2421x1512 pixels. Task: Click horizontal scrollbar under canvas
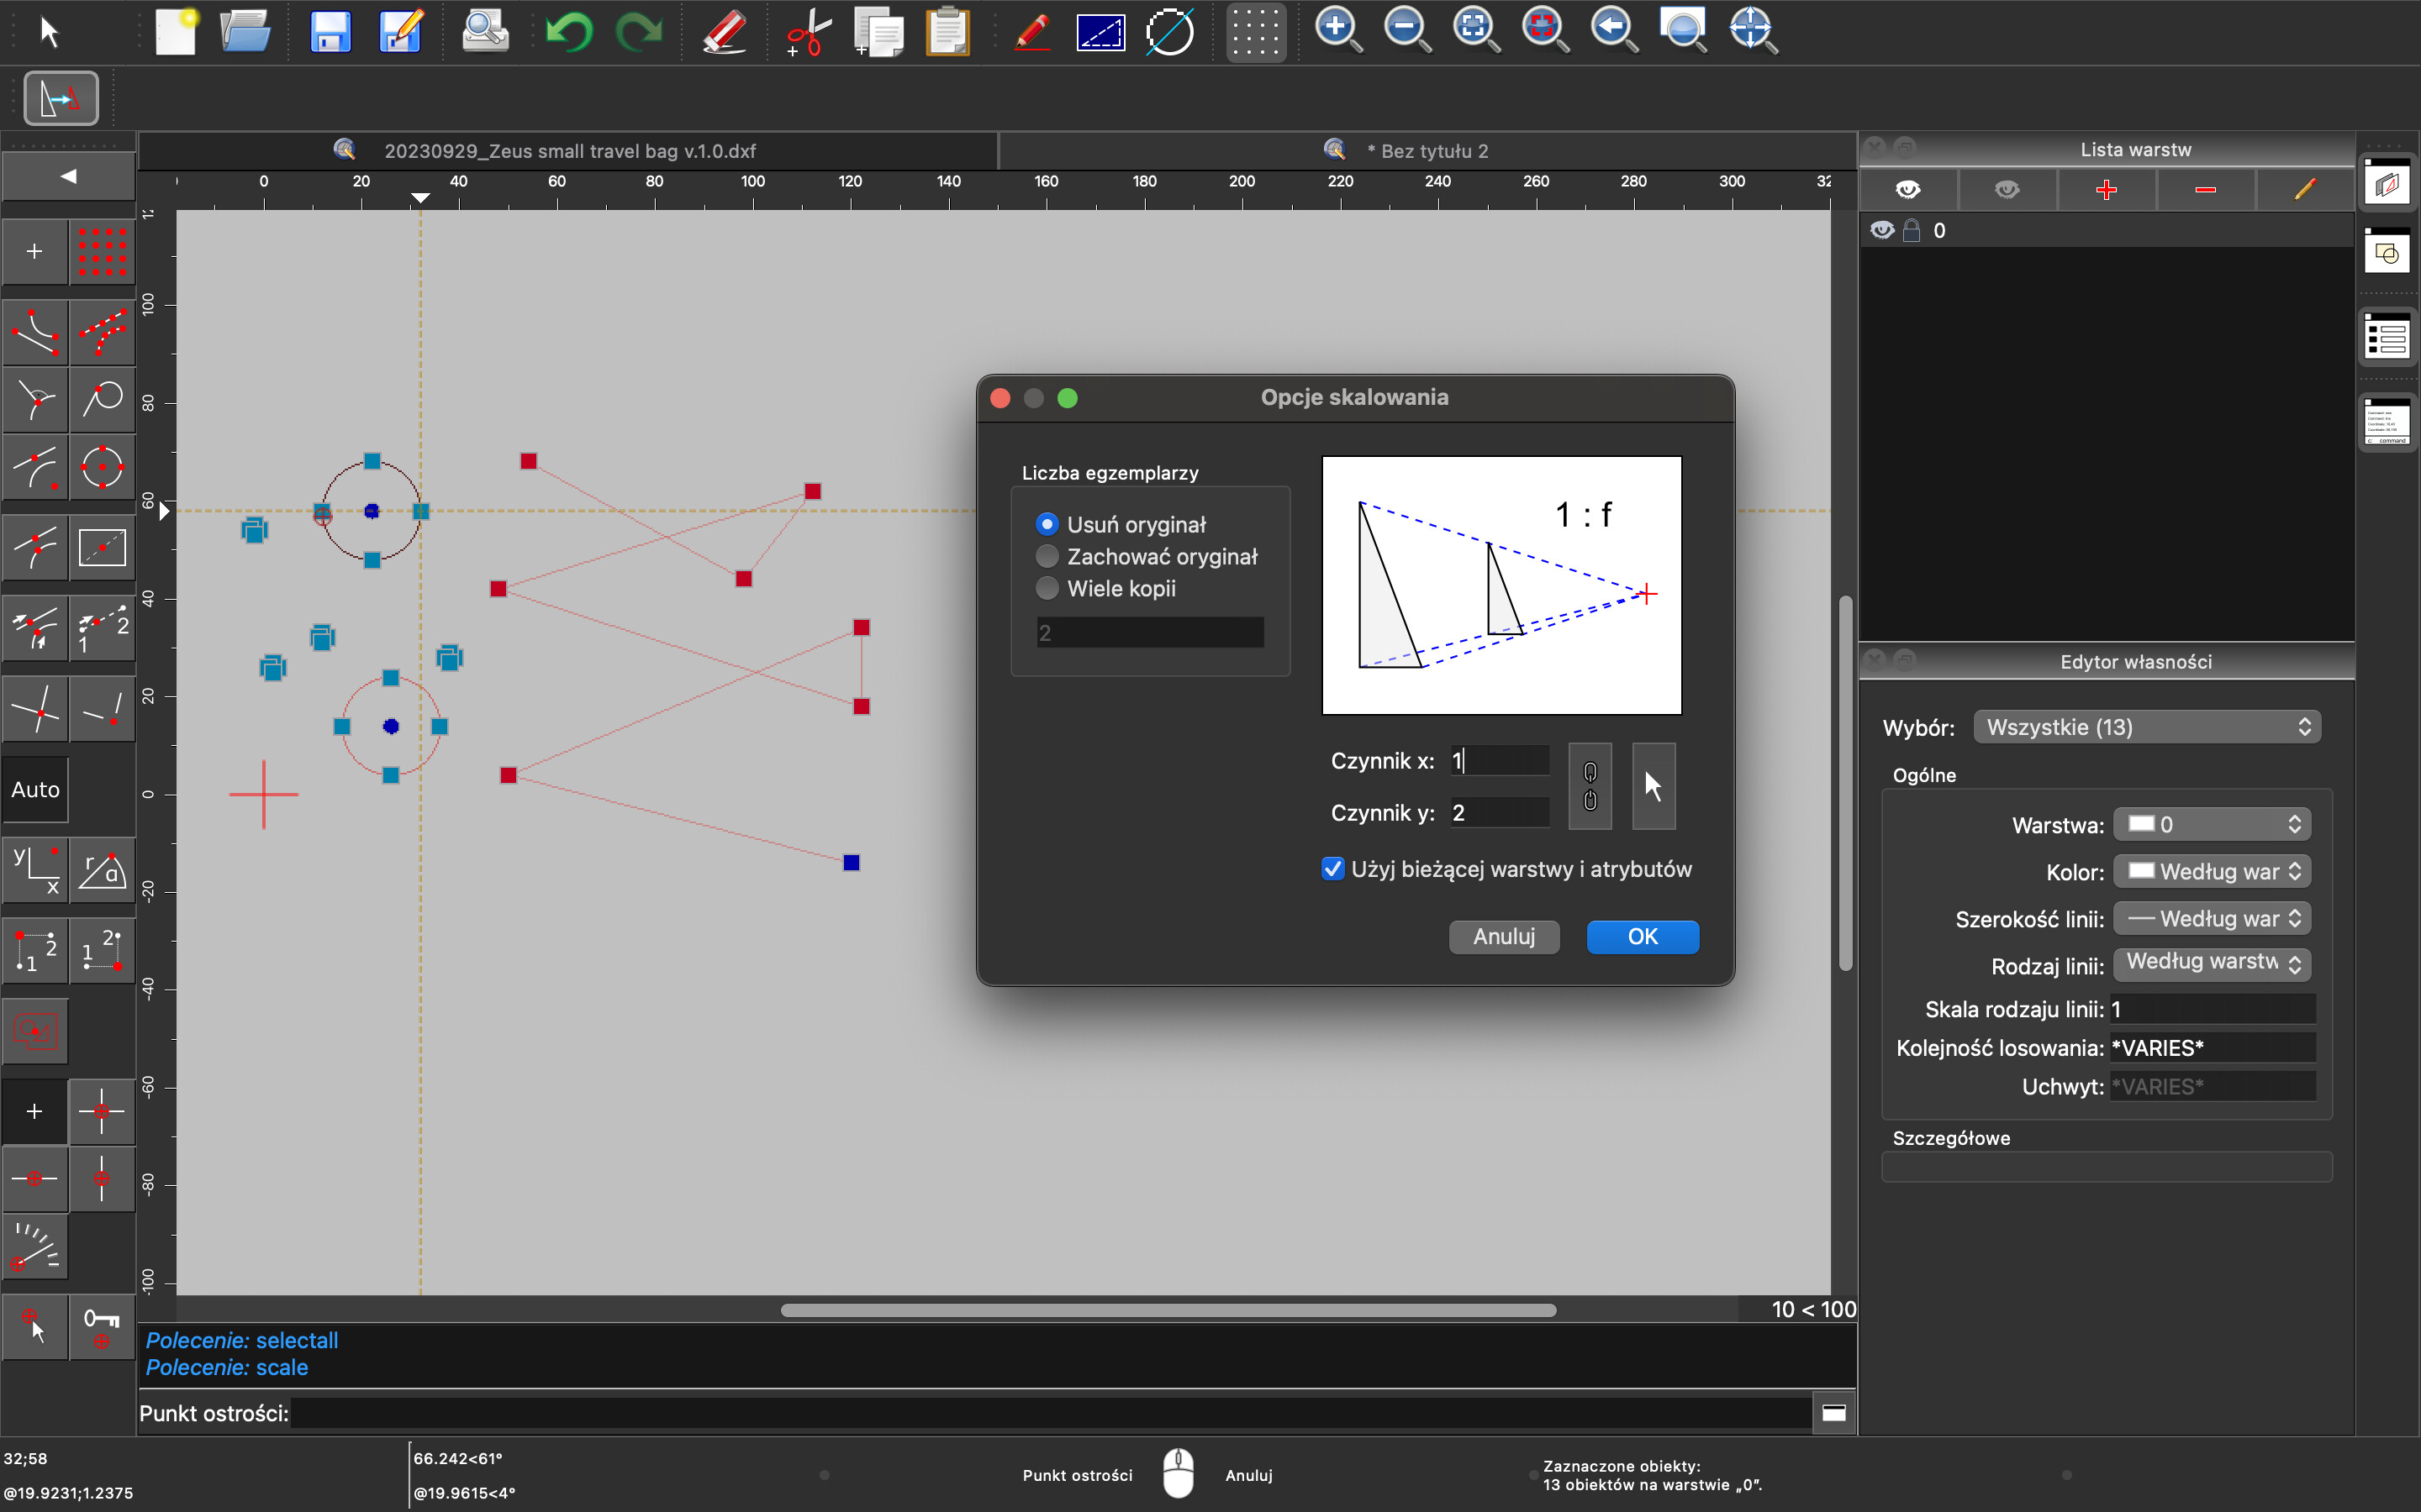[x=1168, y=1310]
